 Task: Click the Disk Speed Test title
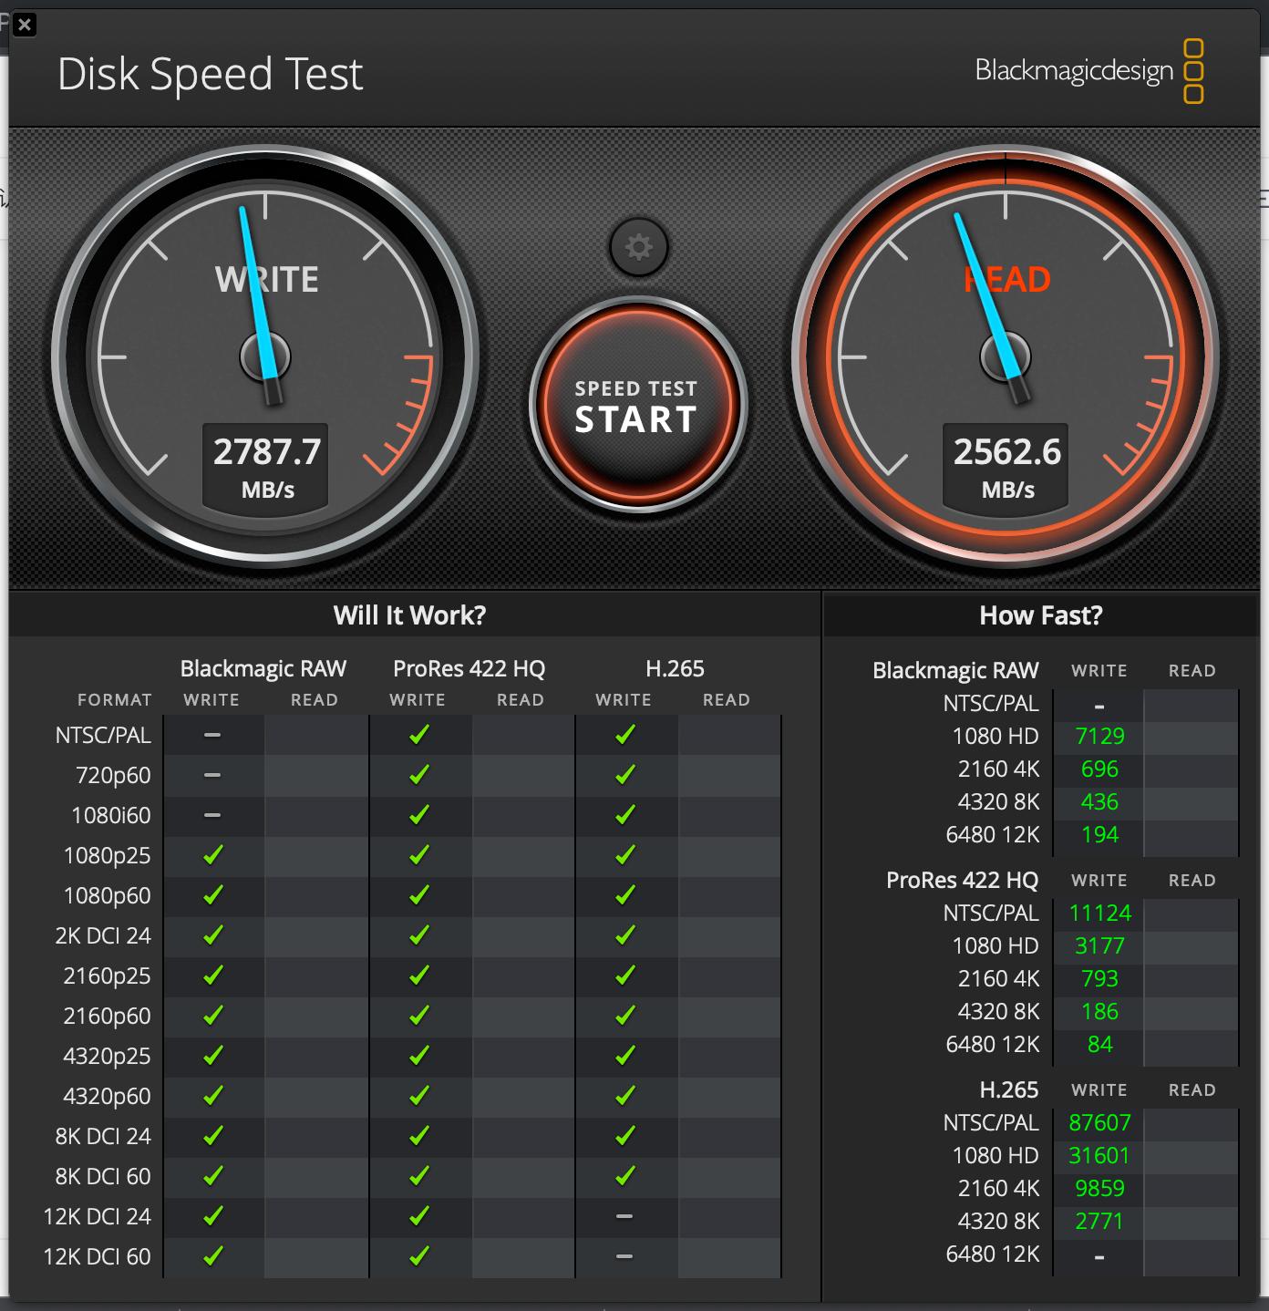pos(210,75)
